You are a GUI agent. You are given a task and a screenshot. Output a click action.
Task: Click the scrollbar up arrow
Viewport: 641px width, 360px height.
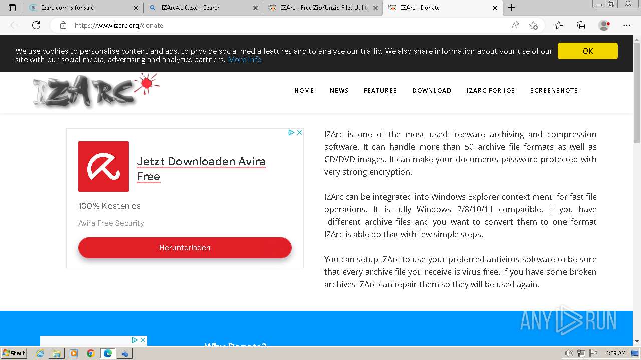[x=637, y=39]
